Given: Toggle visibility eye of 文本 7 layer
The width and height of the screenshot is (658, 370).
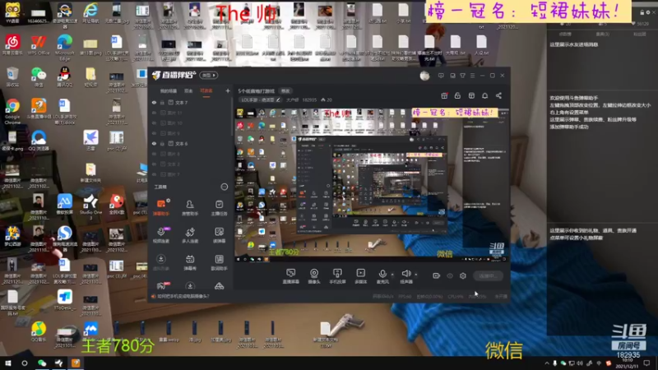Looking at the screenshot, I should tap(154, 102).
